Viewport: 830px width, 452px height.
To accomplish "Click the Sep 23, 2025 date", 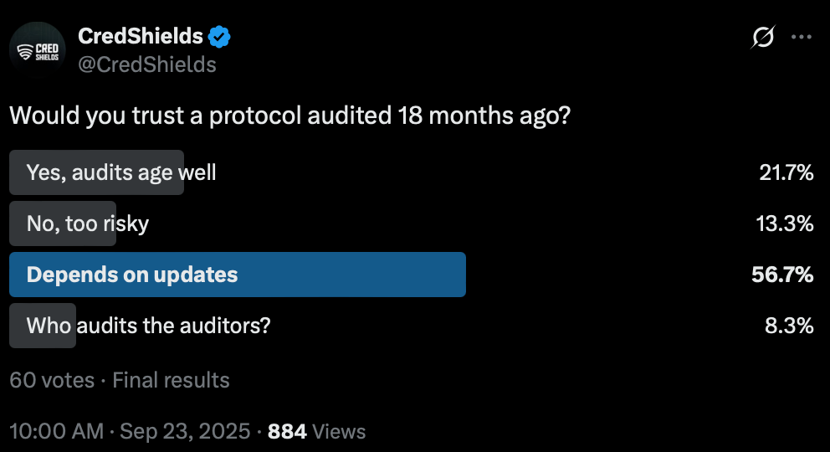I will [185, 431].
